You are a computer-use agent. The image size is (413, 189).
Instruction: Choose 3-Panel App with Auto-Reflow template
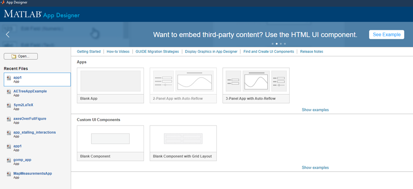[256, 85]
